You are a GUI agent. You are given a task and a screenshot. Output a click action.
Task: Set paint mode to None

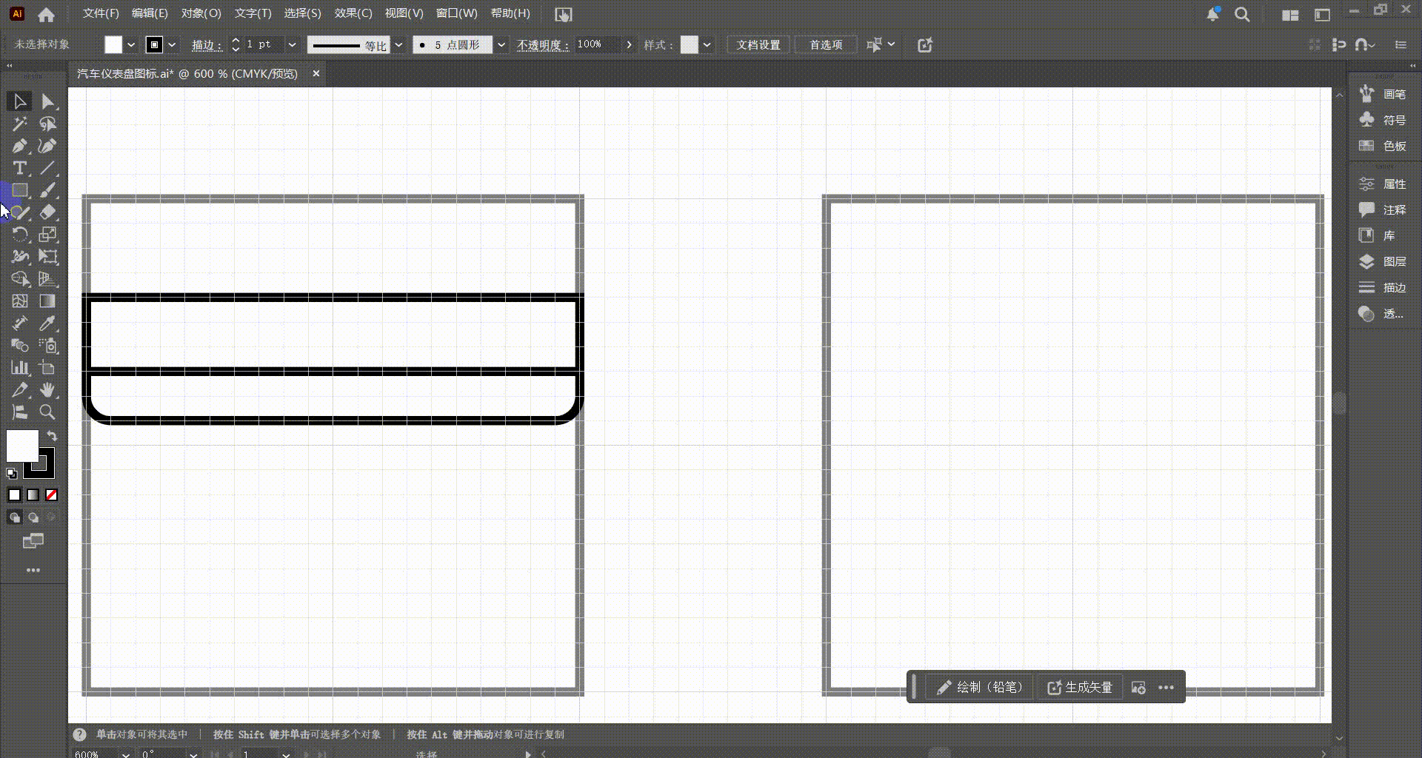[x=52, y=495]
